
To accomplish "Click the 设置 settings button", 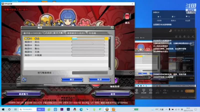I will click(113, 94).
